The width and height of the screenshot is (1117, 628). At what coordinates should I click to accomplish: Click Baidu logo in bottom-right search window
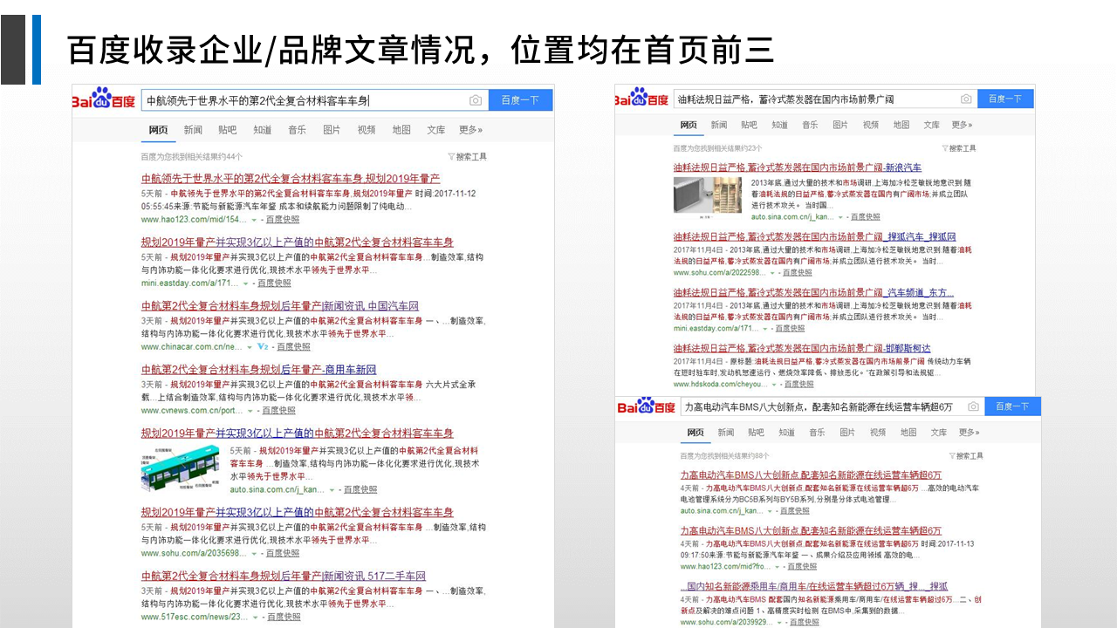click(x=647, y=406)
